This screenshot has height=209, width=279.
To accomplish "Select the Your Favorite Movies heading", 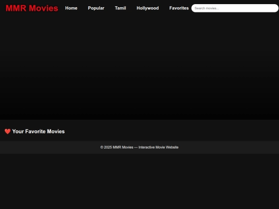I will (35, 132).
